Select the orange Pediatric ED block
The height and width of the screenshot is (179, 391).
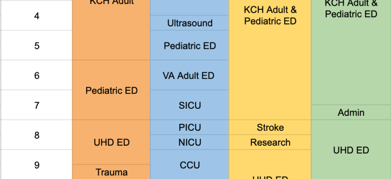tap(111, 90)
